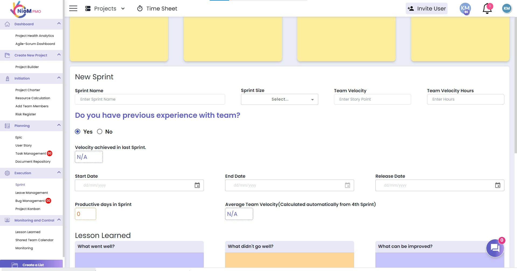The width and height of the screenshot is (517, 271).
Task: Collapse the Planning section chevron
Action: click(59, 125)
